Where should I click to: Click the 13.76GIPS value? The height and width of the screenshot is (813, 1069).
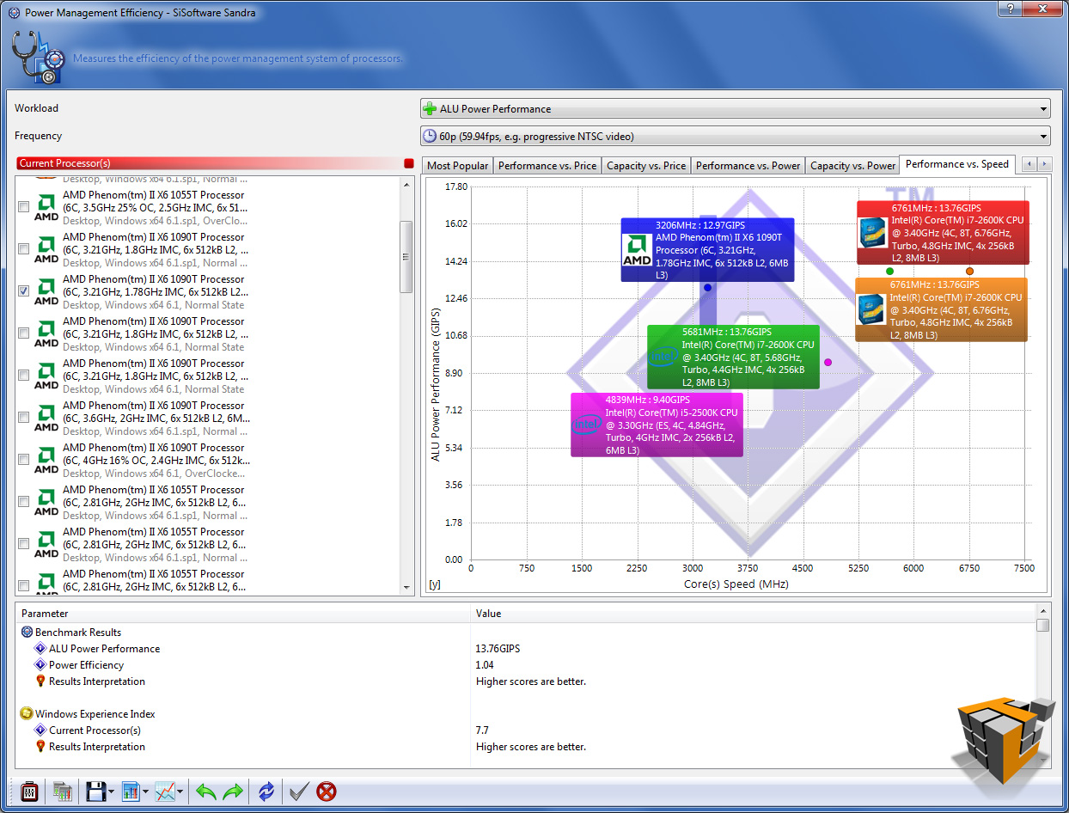(x=498, y=649)
